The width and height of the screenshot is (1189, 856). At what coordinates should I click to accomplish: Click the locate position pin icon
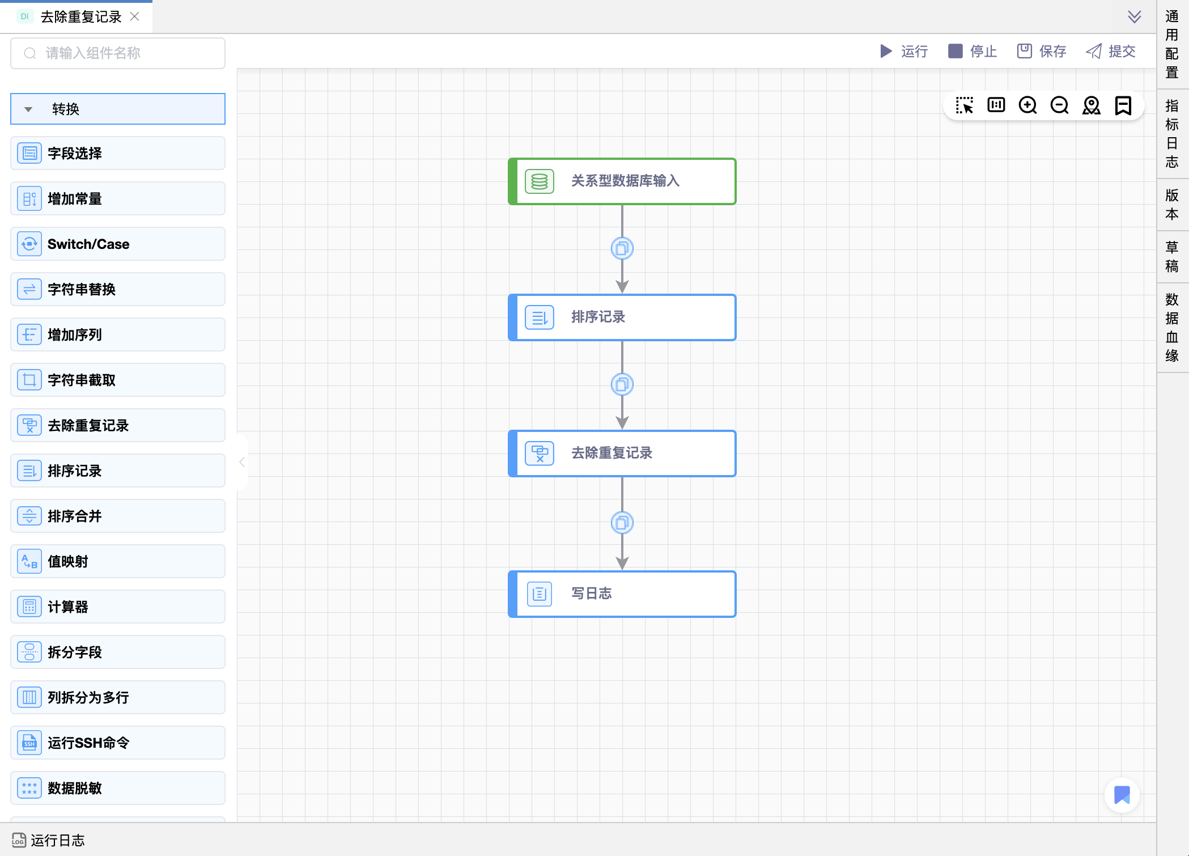(x=1091, y=105)
